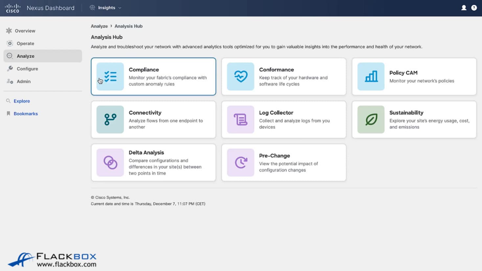Open the Policy CAM bar chart icon
This screenshot has height=271, width=482.
click(x=371, y=77)
